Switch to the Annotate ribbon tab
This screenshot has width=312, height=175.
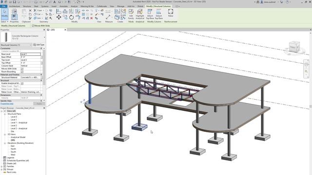point(64,6)
